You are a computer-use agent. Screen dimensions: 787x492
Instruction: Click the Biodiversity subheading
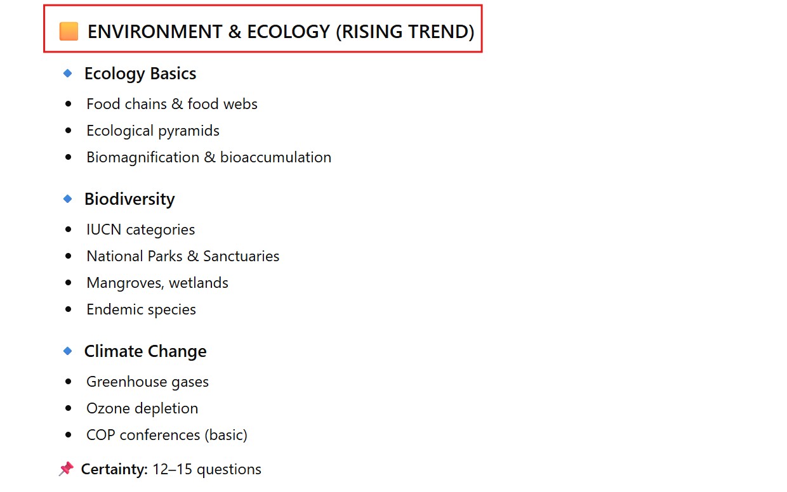[129, 199]
